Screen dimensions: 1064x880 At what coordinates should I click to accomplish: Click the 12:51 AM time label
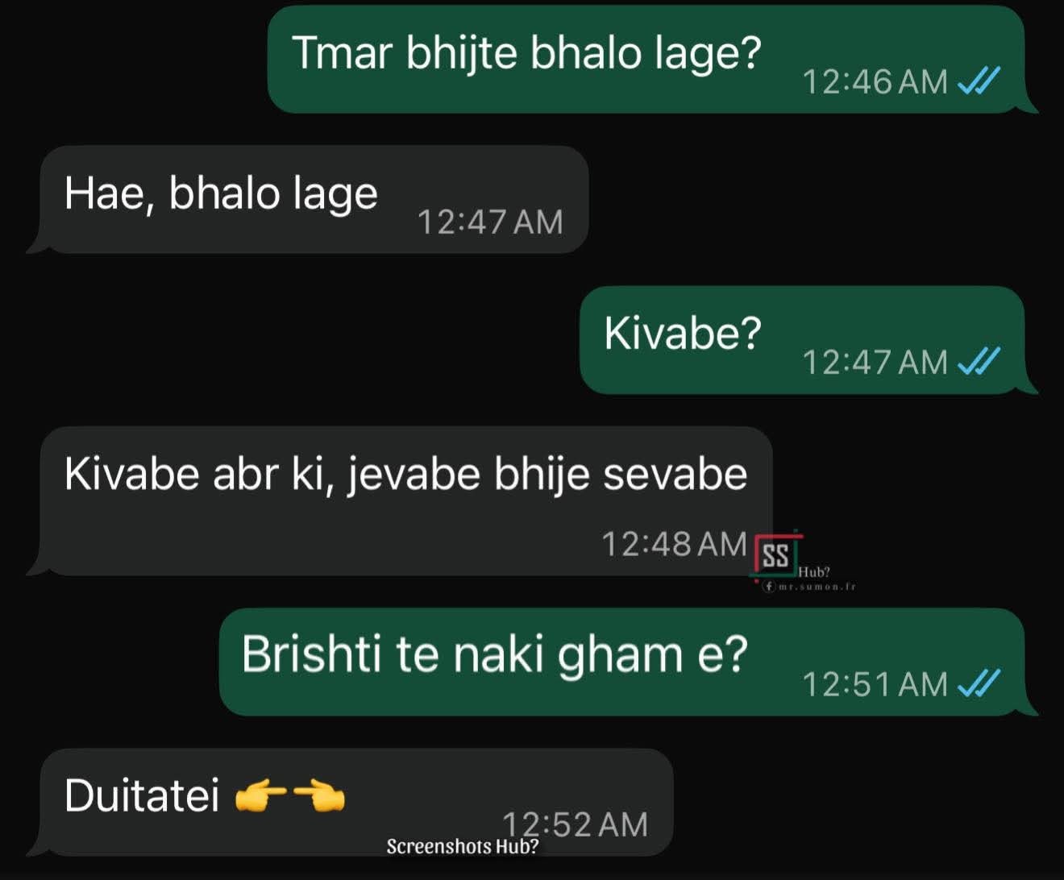point(875,684)
